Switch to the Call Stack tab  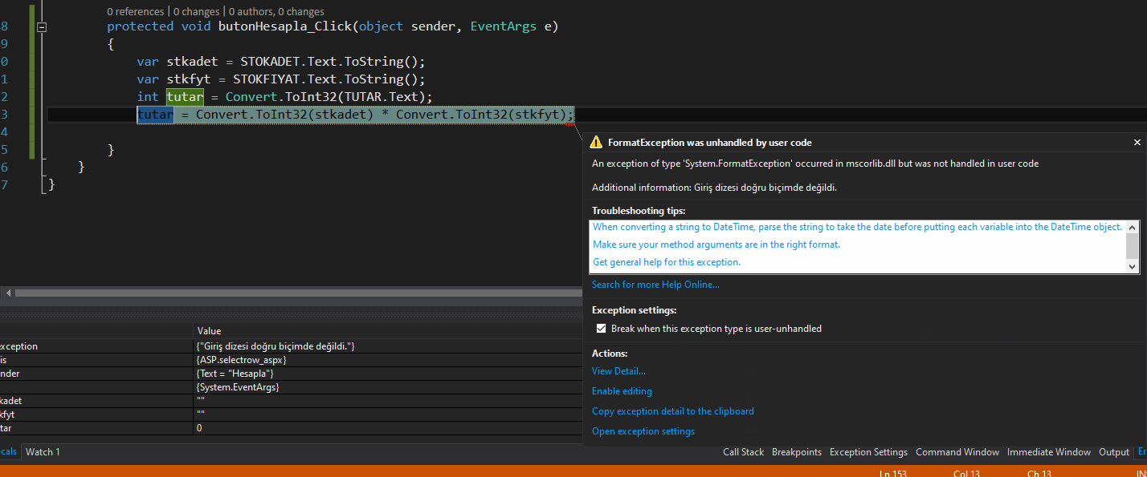(x=743, y=452)
